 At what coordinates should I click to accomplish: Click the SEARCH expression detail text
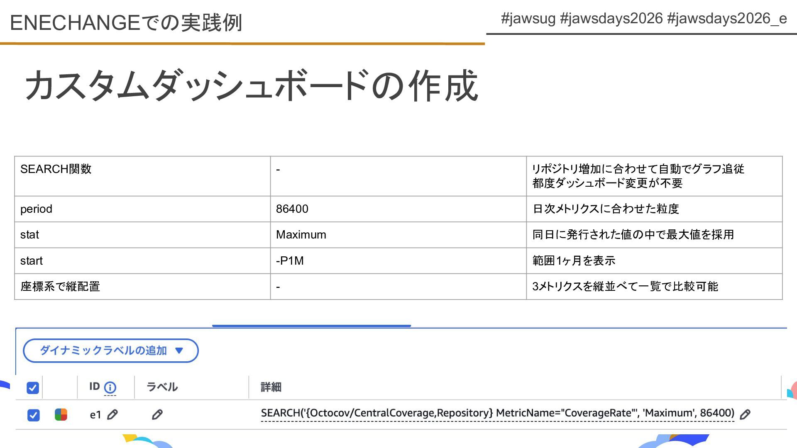[x=497, y=413]
